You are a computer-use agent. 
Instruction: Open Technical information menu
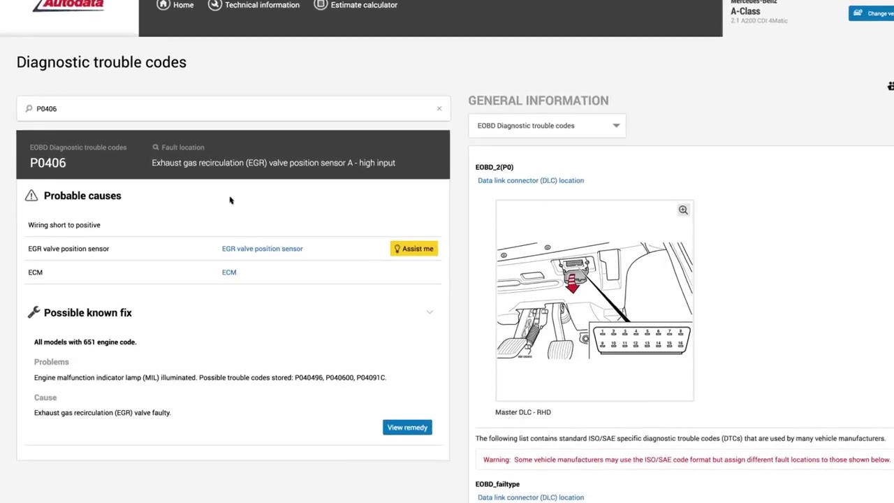point(254,5)
